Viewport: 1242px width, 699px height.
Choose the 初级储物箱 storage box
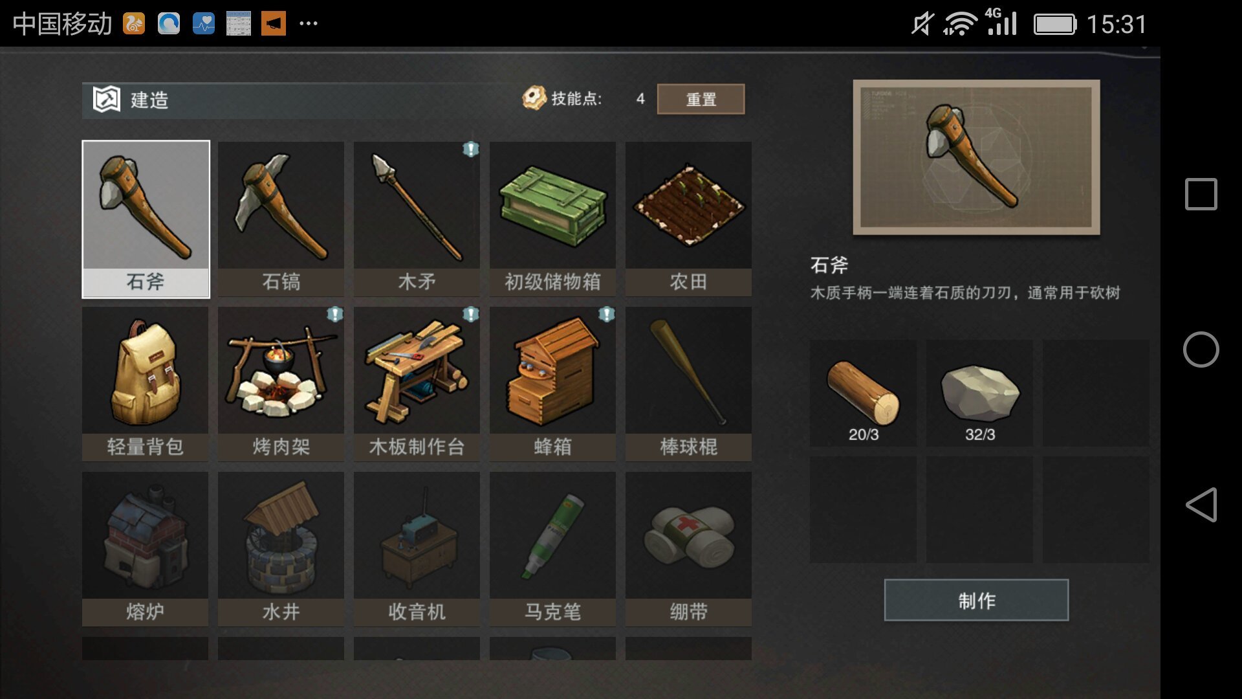(x=552, y=219)
